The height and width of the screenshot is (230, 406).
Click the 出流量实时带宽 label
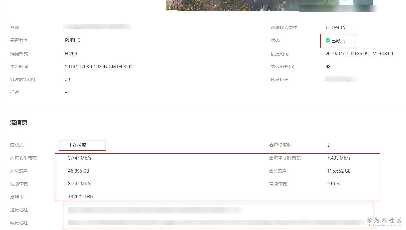285,158
